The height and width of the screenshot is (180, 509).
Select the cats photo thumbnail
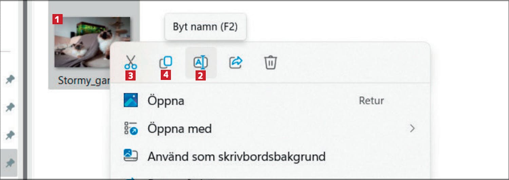coord(92,42)
